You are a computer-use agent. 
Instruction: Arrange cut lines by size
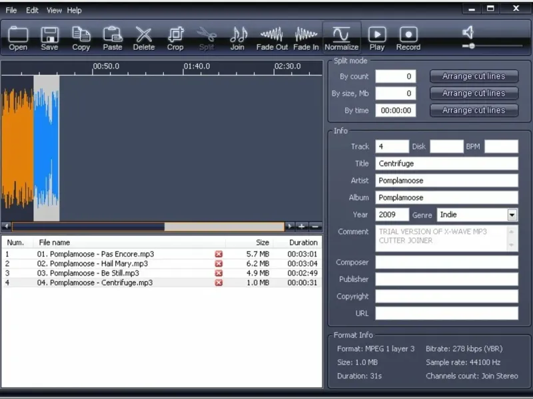pos(474,93)
